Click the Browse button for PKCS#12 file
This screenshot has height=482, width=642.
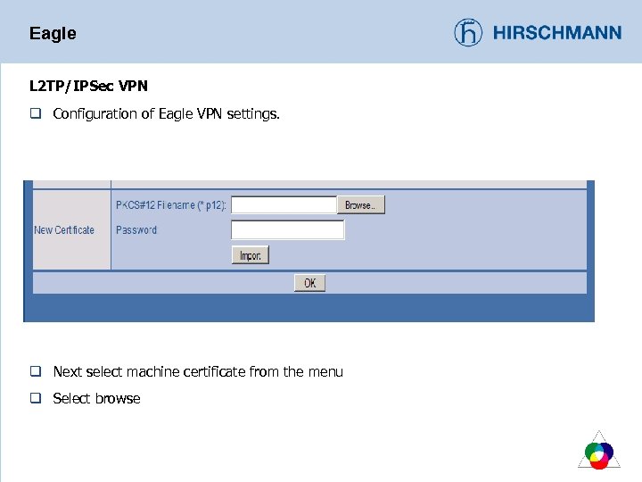pos(361,204)
